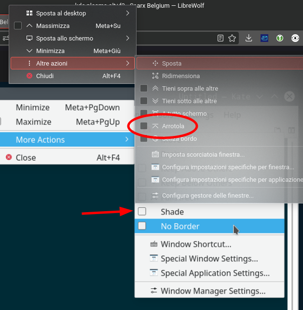
Task: Open Special Window Settings...
Action: pyautogui.click(x=209, y=258)
